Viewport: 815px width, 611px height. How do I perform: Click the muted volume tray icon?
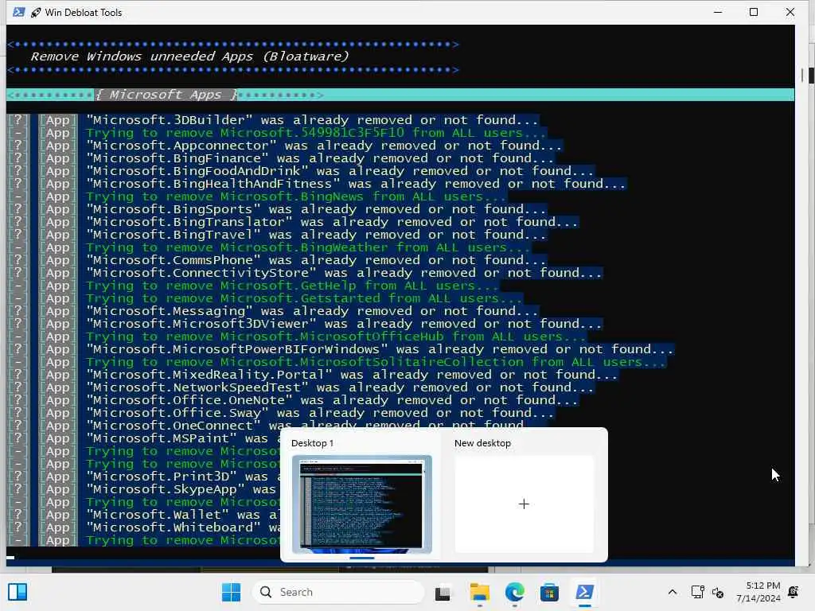pyautogui.click(x=718, y=592)
